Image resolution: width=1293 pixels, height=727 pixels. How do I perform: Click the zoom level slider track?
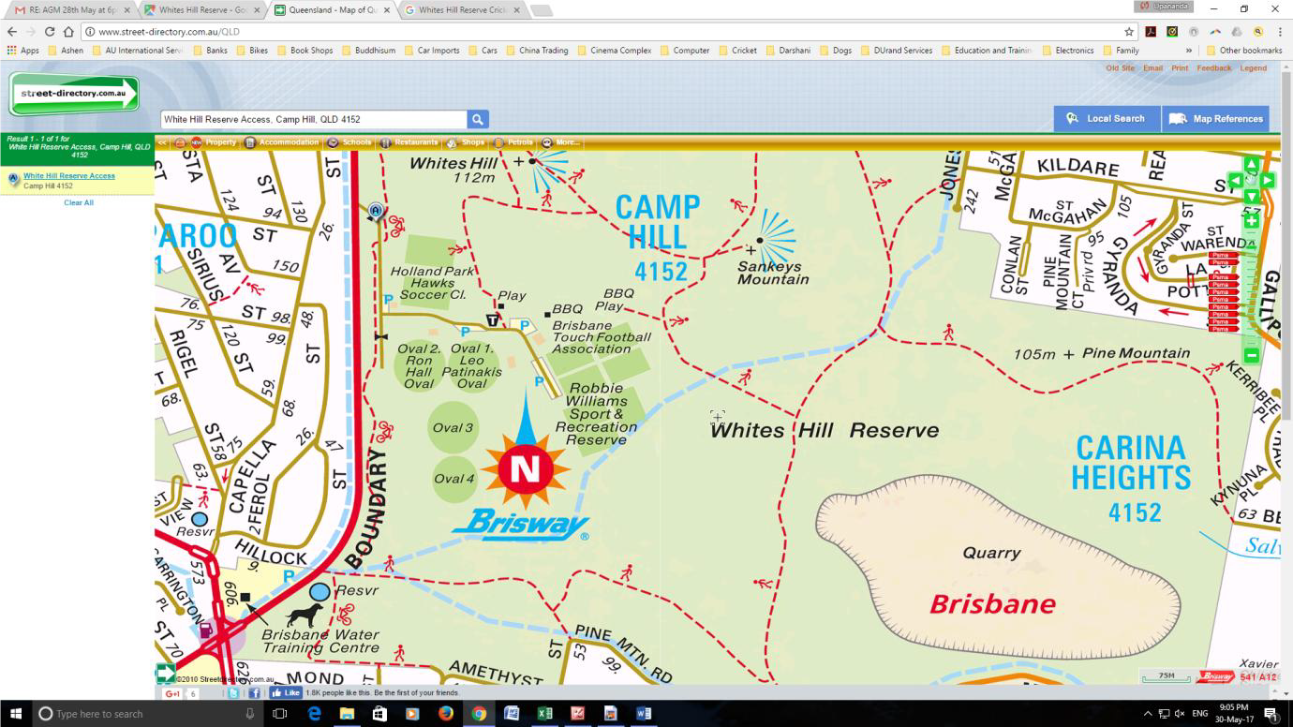(1251, 289)
